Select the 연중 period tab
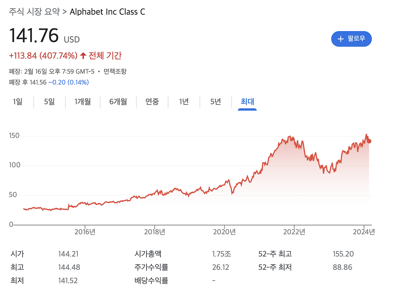This screenshot has height=294, width=393. tap(152, 102)
